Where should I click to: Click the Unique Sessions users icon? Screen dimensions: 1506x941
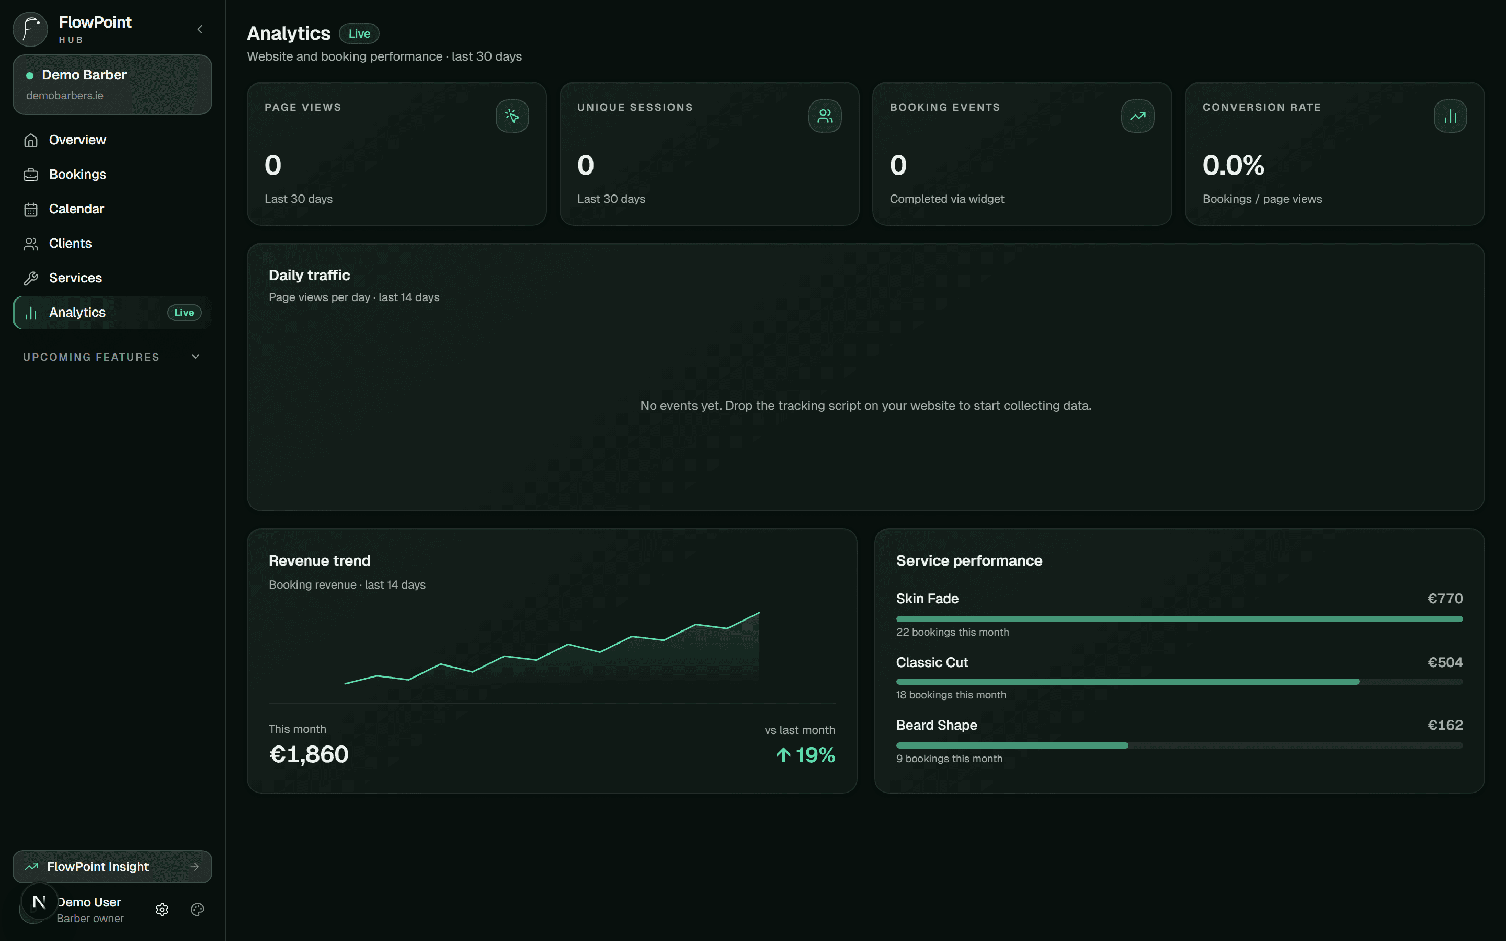click(825, 116)
